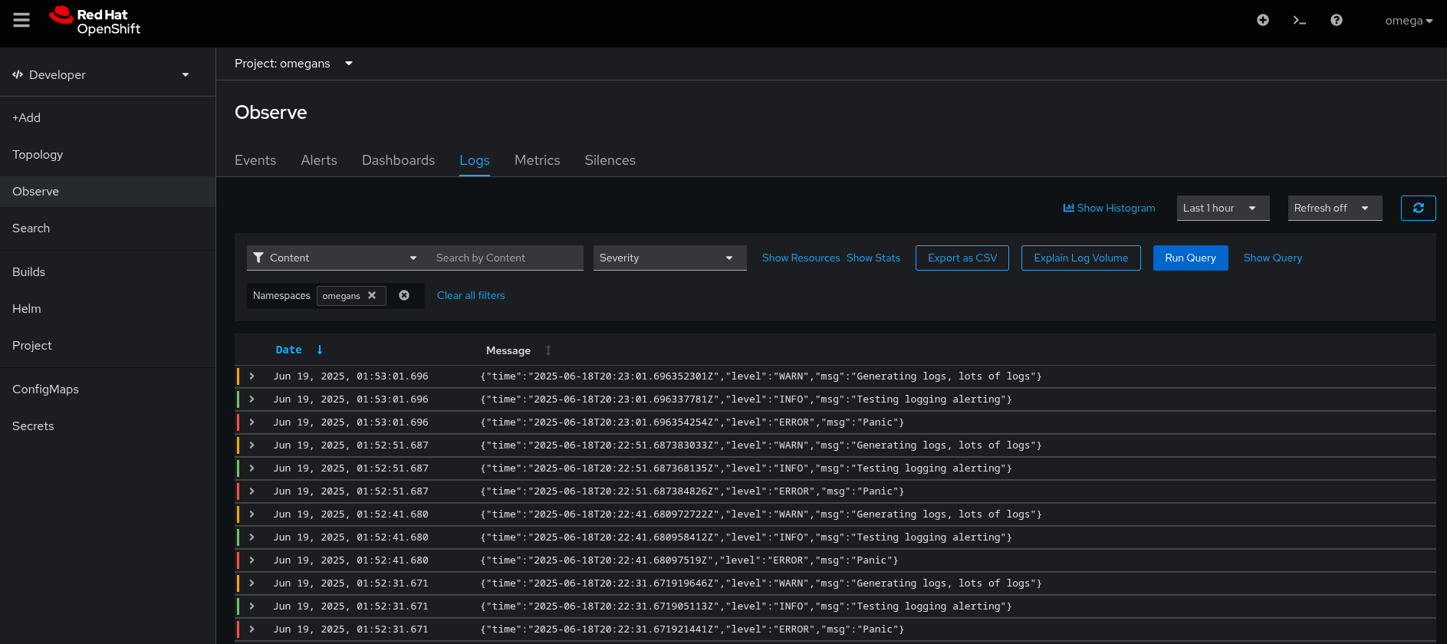Open the hamburger navigation menu
Image resolution: width=1447 pixels, height=644 pixels.
tap(21, 21)
